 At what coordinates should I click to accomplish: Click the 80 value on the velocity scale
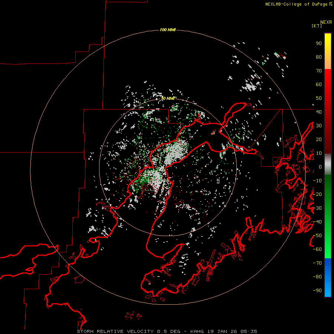click(x=319, y=57)
